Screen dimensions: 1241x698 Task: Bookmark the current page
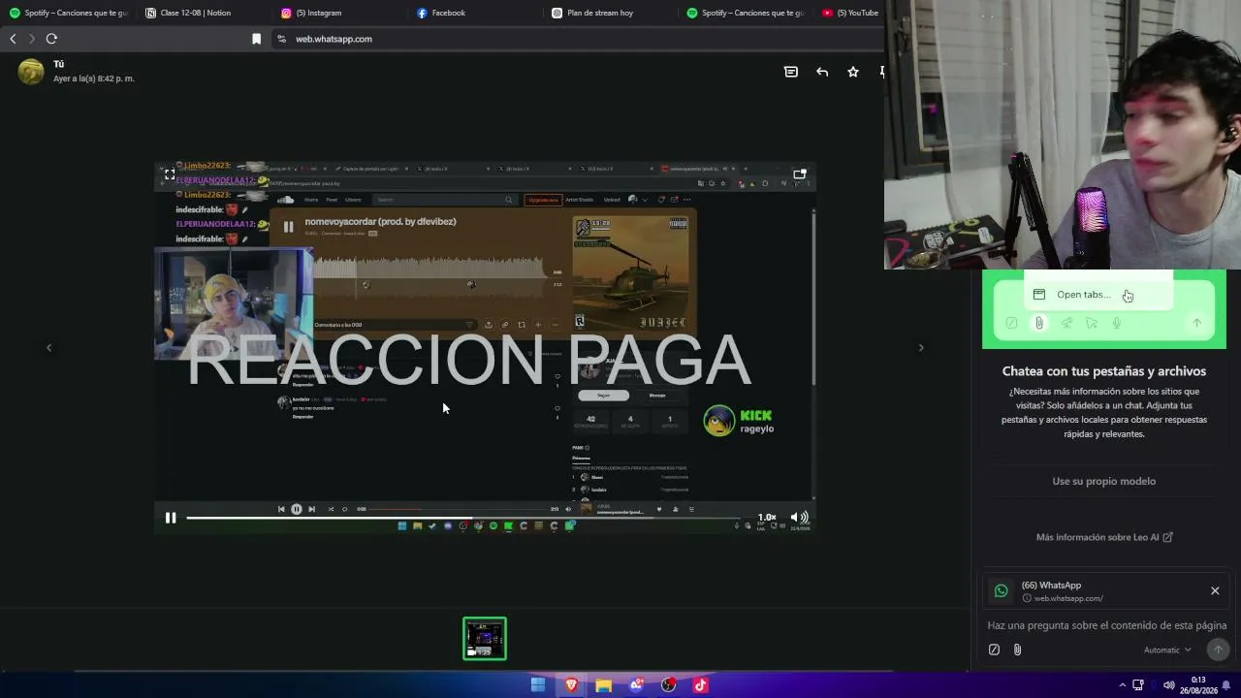coord(256,39)
